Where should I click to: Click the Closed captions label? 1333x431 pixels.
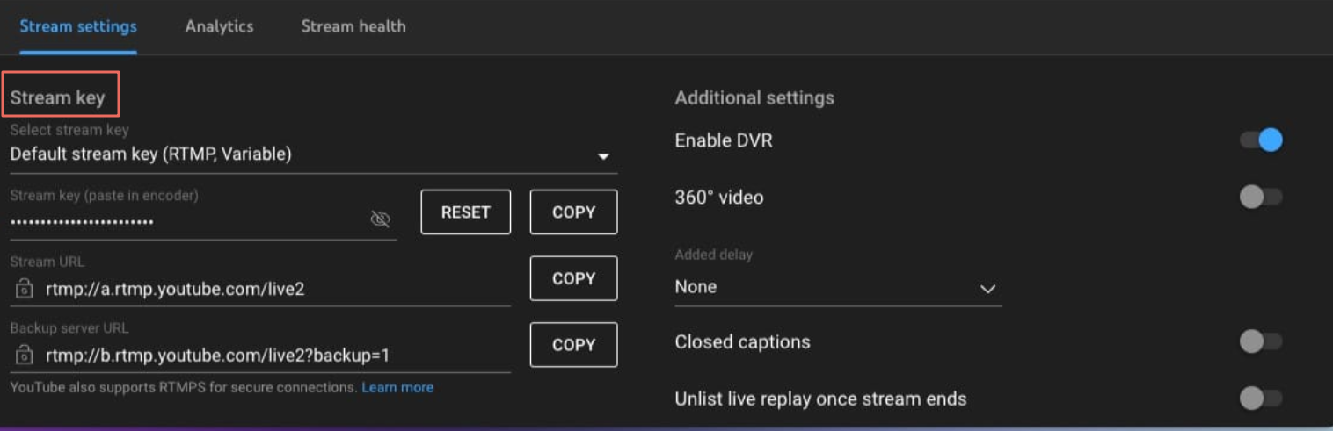(742, 341)
